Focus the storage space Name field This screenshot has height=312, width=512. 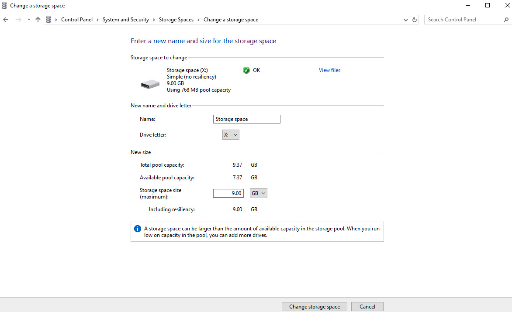point(247,119)
